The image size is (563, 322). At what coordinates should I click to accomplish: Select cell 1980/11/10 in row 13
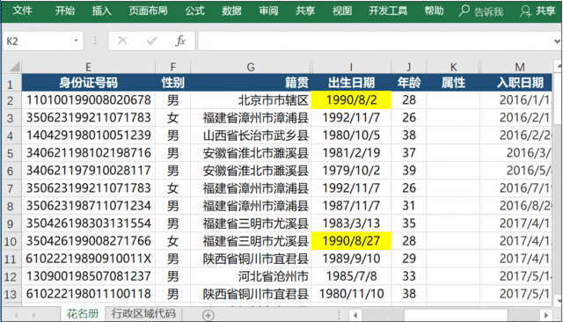pos(351,294)
